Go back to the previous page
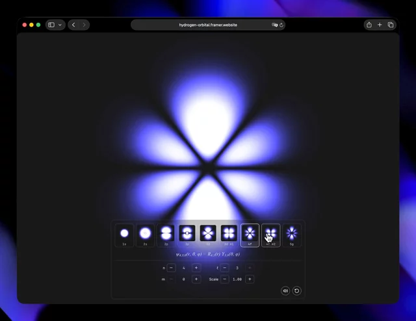 pyautogui.click(x=73, y=25)
